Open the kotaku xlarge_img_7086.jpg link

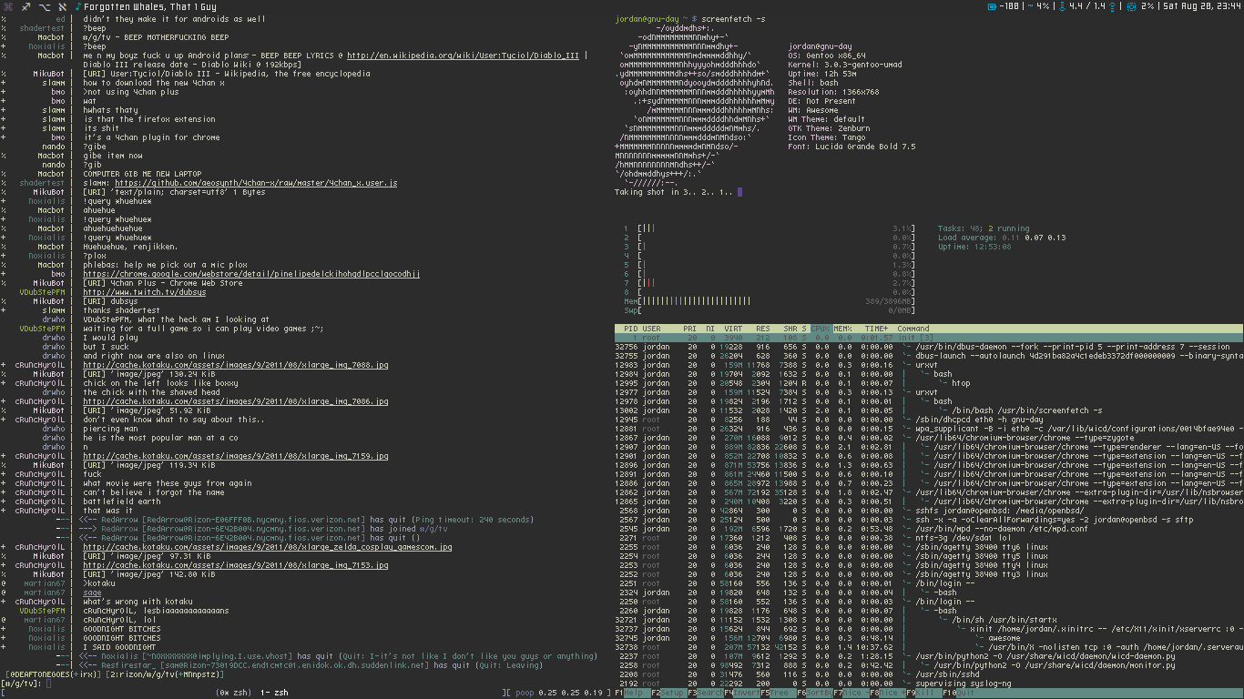point(236,401)
